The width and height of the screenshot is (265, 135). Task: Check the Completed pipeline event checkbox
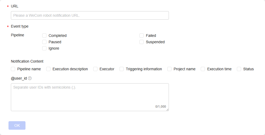[x=44, y=36]
